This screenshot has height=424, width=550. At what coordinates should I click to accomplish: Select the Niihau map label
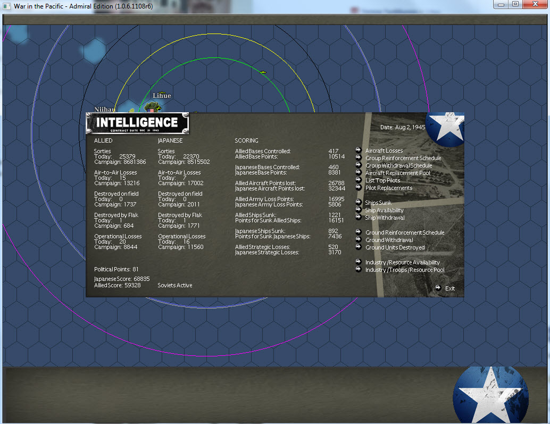(105, 110)
